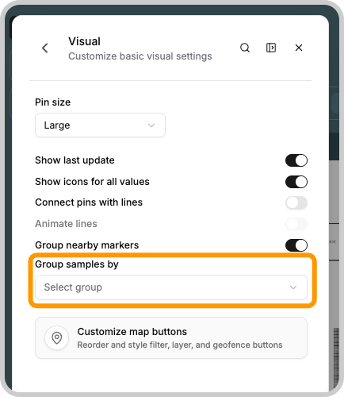Screen dimensions: 344x397
Task: Click the 'Group samples by' label
Action: click(77, 264)
